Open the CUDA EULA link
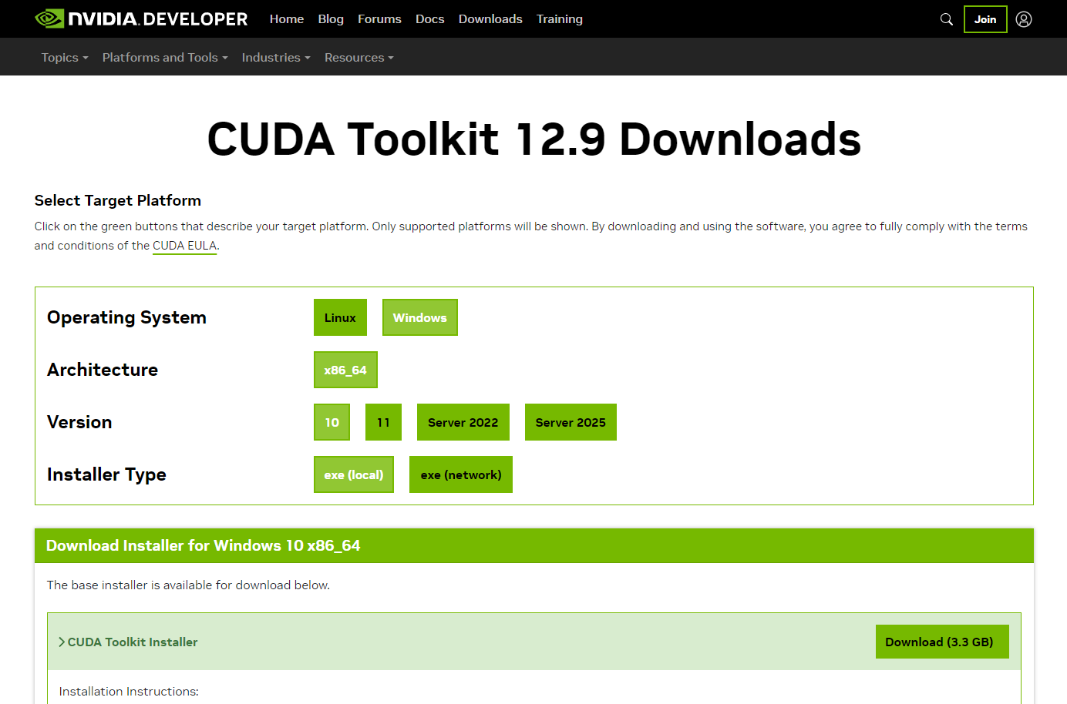The height and width of the screenshot is (704, 1067). click(184, 245)
